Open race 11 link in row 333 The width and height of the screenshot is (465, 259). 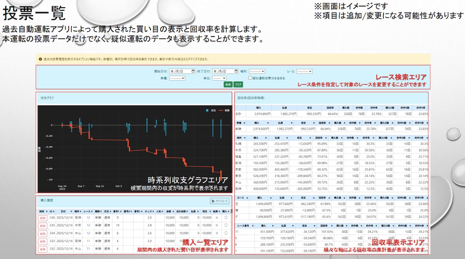pyautogui.click(x=88, y=241)
